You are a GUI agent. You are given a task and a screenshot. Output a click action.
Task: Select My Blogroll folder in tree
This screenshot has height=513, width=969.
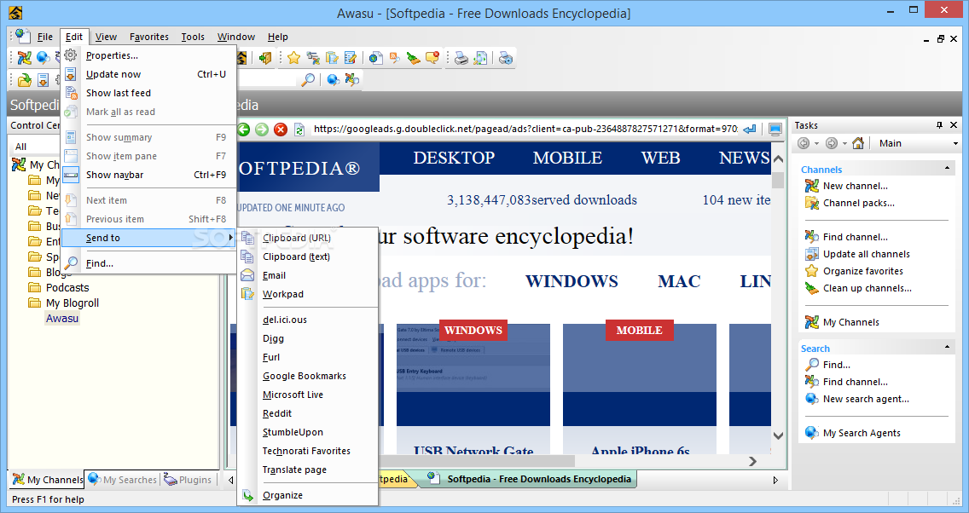point(73,303)
